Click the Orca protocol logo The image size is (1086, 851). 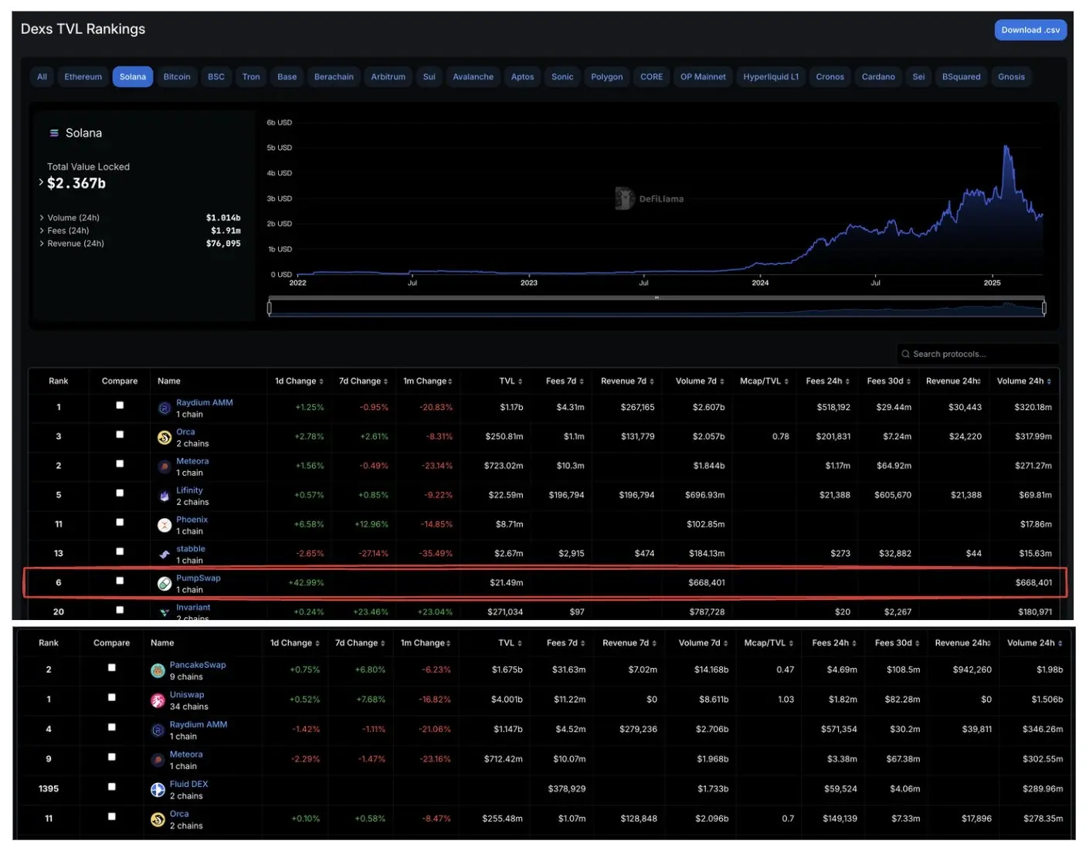(165, 436)
